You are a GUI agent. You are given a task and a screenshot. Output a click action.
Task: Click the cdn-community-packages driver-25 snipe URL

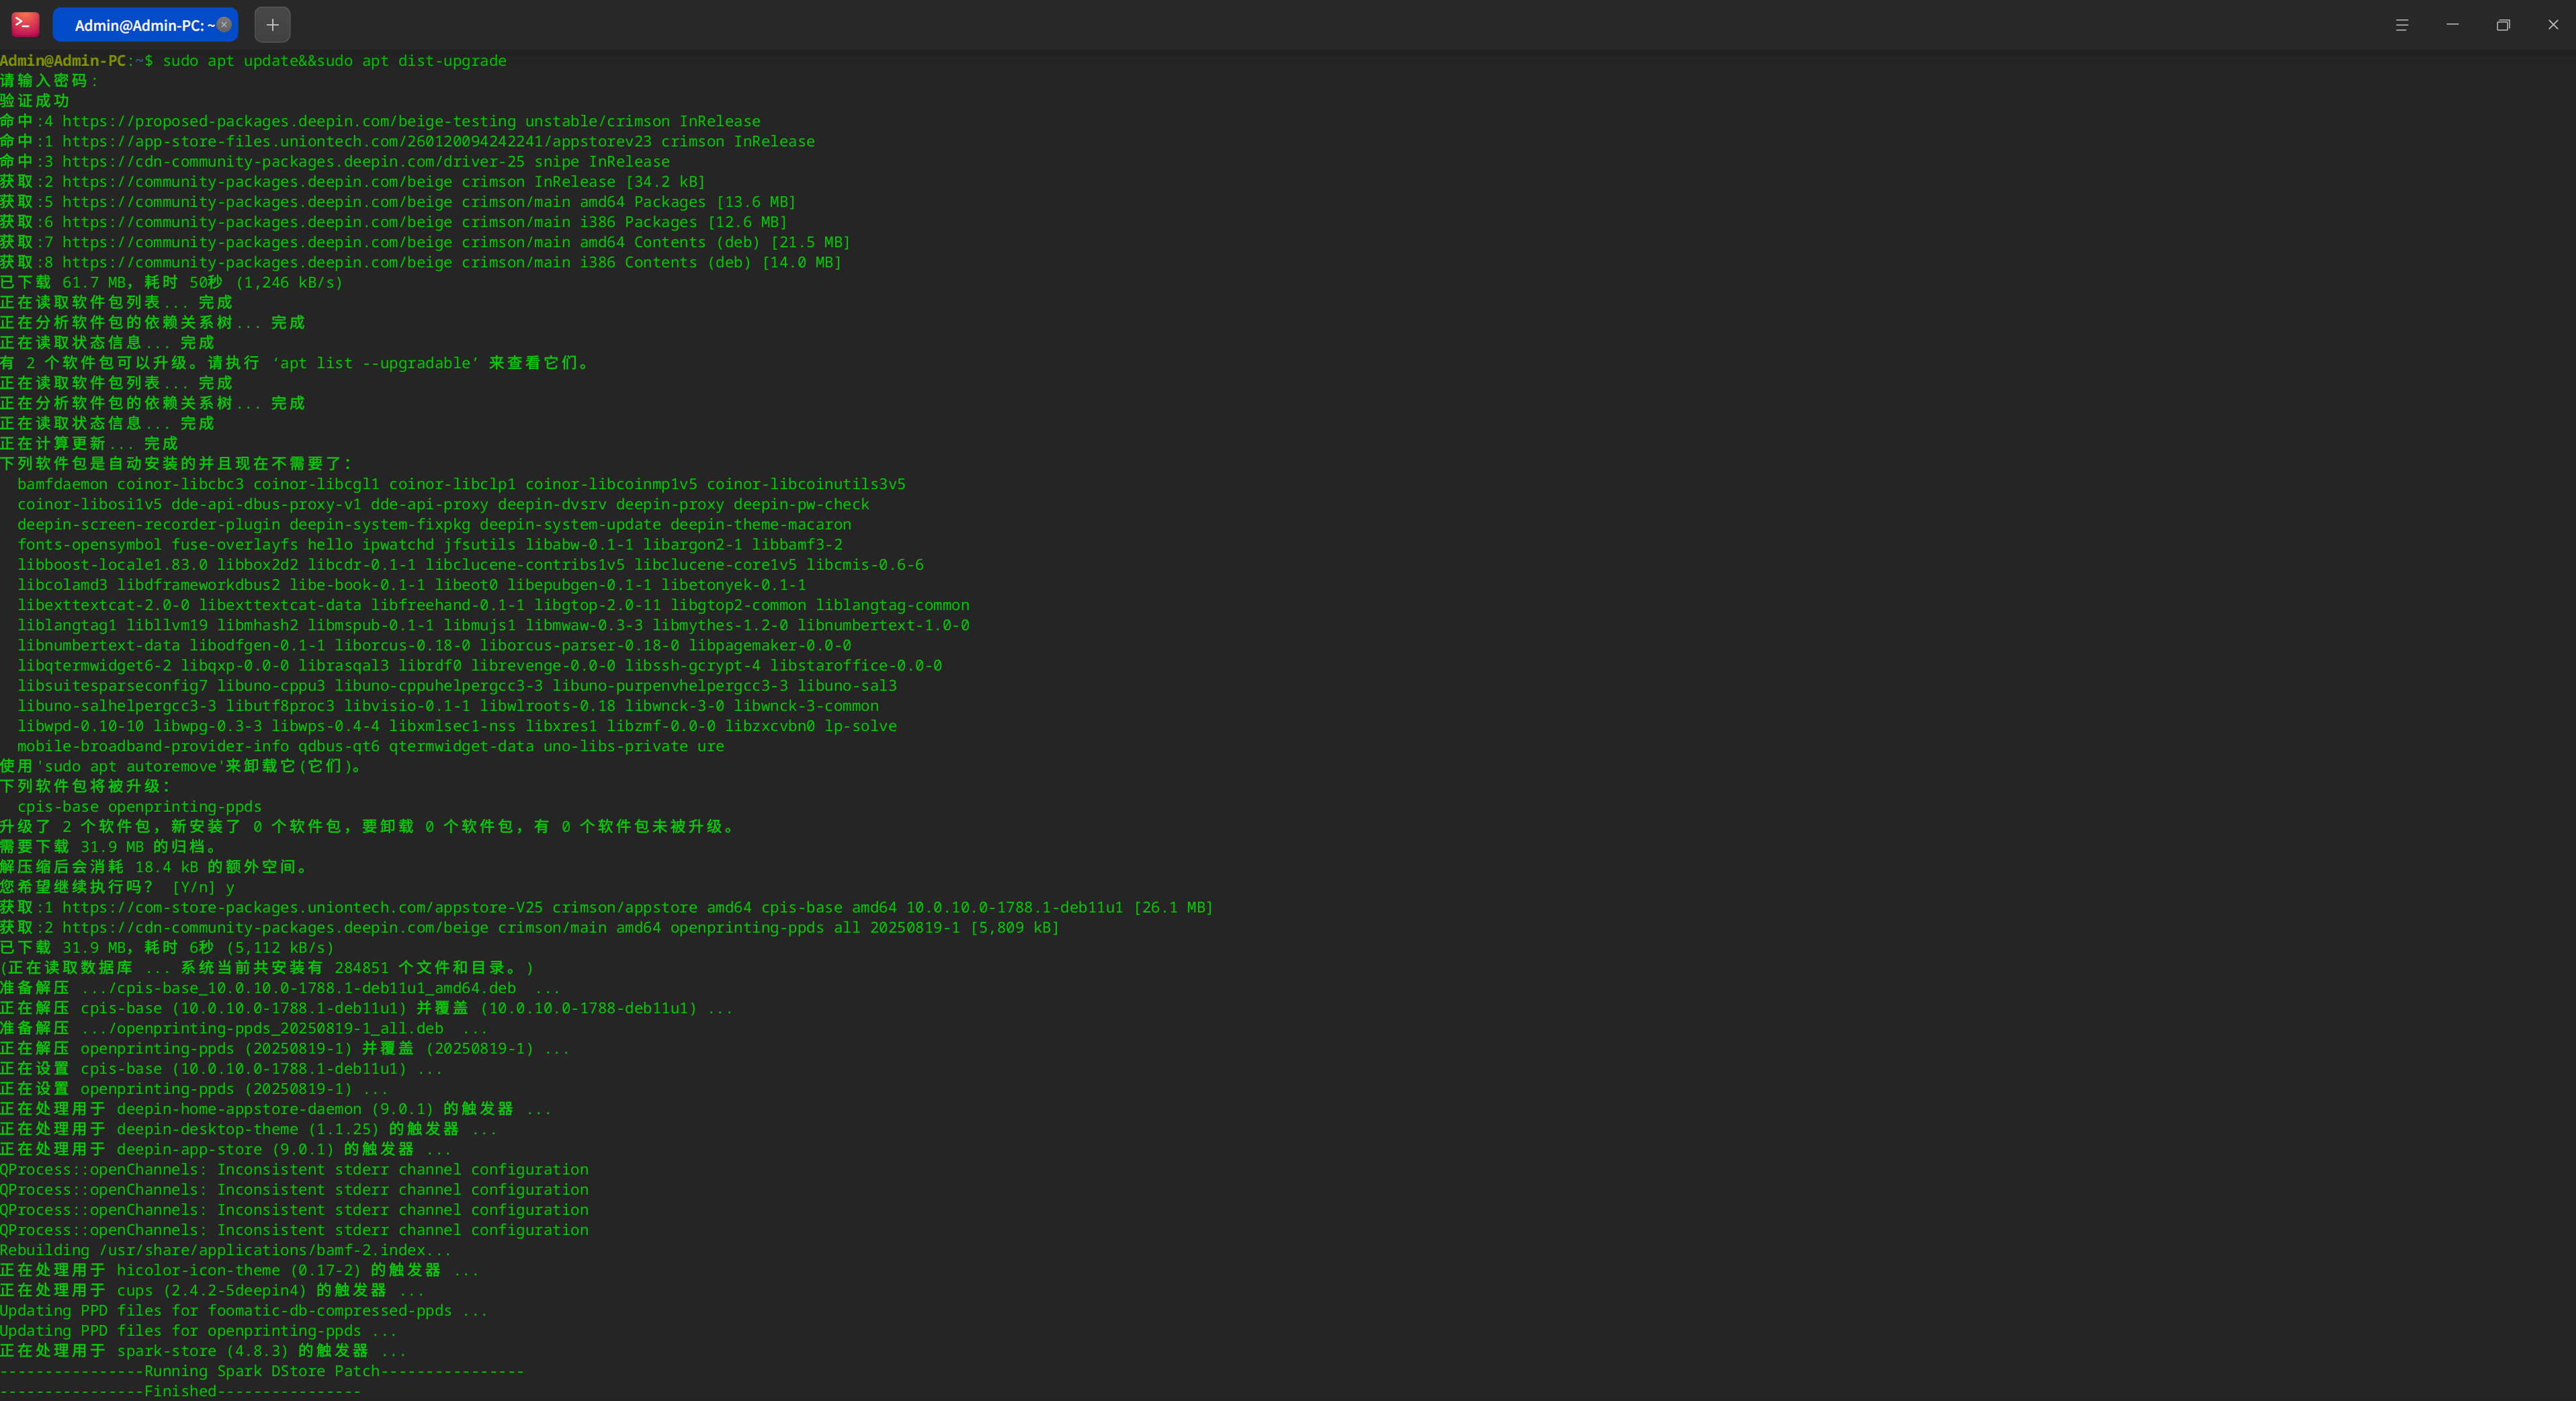pos(293,161)
